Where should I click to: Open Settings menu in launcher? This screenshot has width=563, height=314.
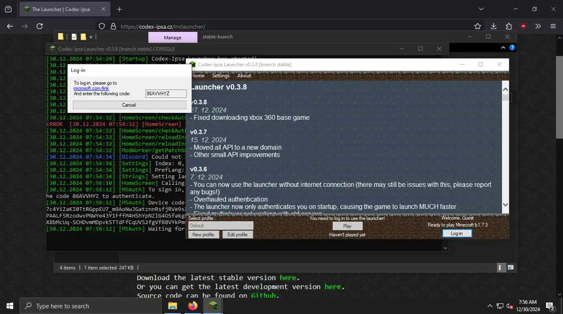(x=221, y=76)
